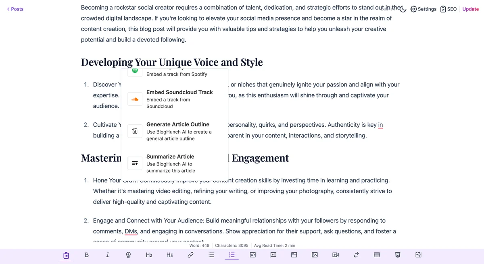Click the lightbulb highlight icon
The width and height of the screenshot is (484, 264).
[x=128, y=255]
